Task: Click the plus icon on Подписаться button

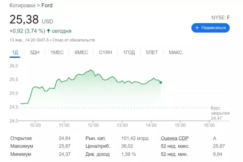Action: click(x=197, y=28)
